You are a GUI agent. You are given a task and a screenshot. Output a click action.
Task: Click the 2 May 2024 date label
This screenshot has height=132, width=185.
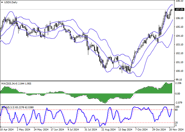pyautogui.click(x=24, y=130)
